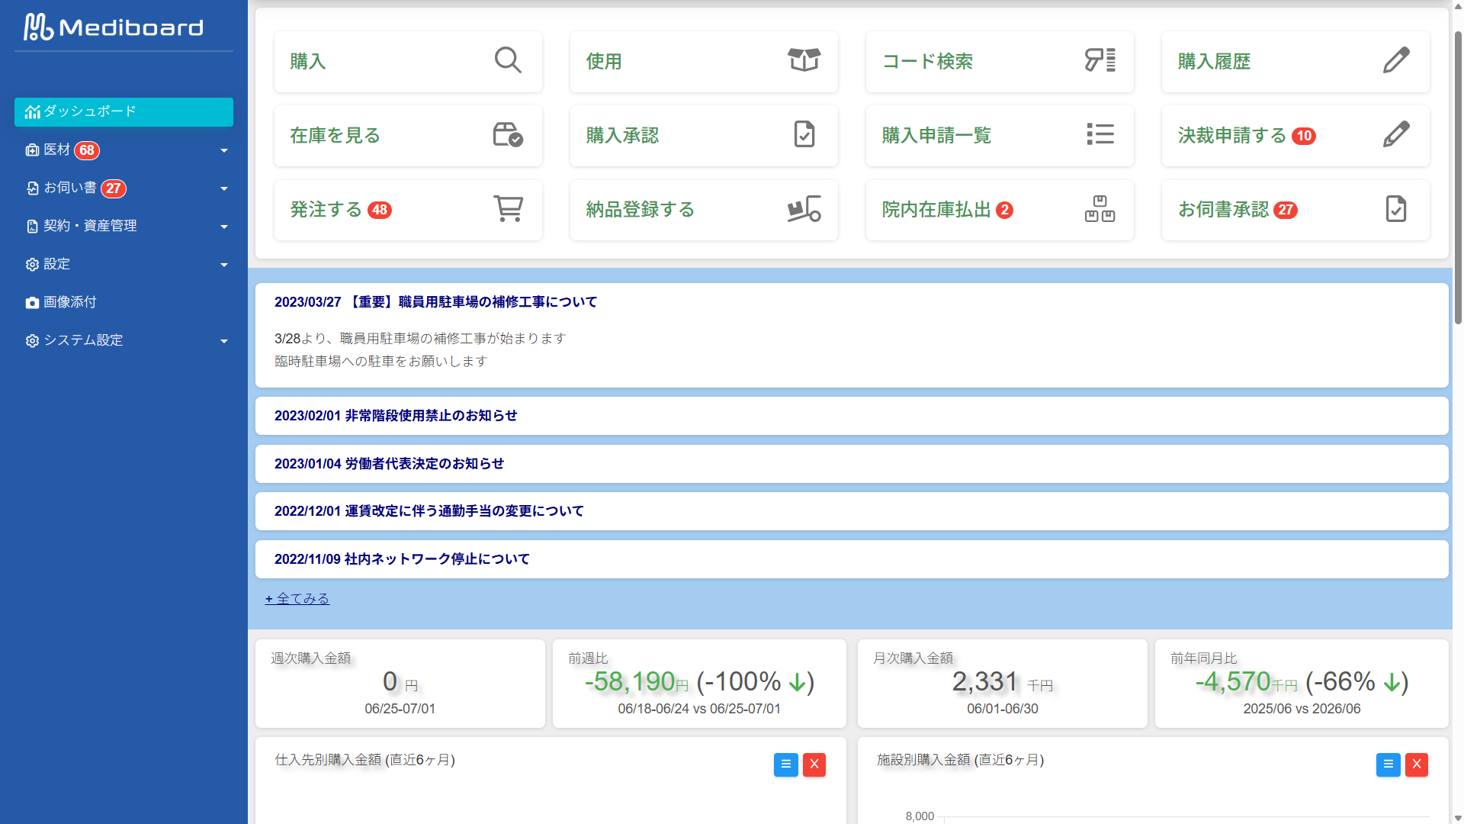Open 納品登録する card label
The image size is (1464, 824).
tap(640, 209)
